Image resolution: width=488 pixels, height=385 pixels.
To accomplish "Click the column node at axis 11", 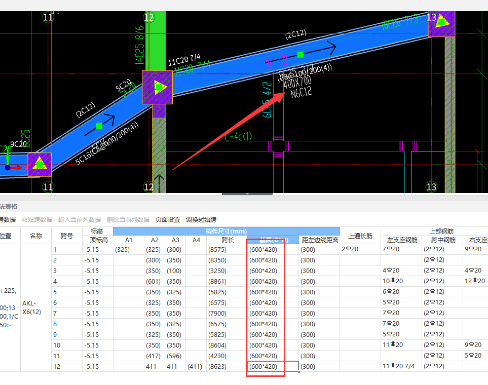I will (x=40, y=164).
